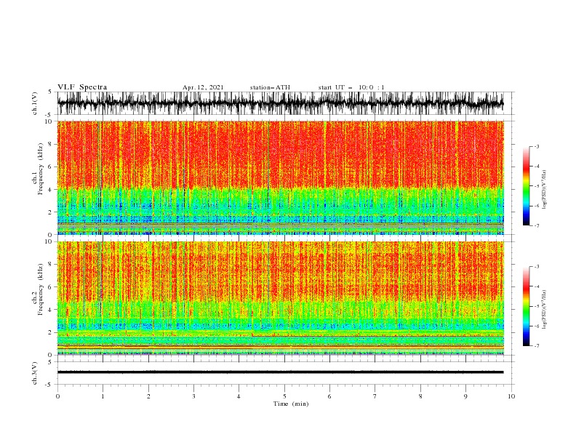Select the ch.1 "Frequency (kHz)" axis label
Screen dimensions: 576x445
tap(41, 169)
